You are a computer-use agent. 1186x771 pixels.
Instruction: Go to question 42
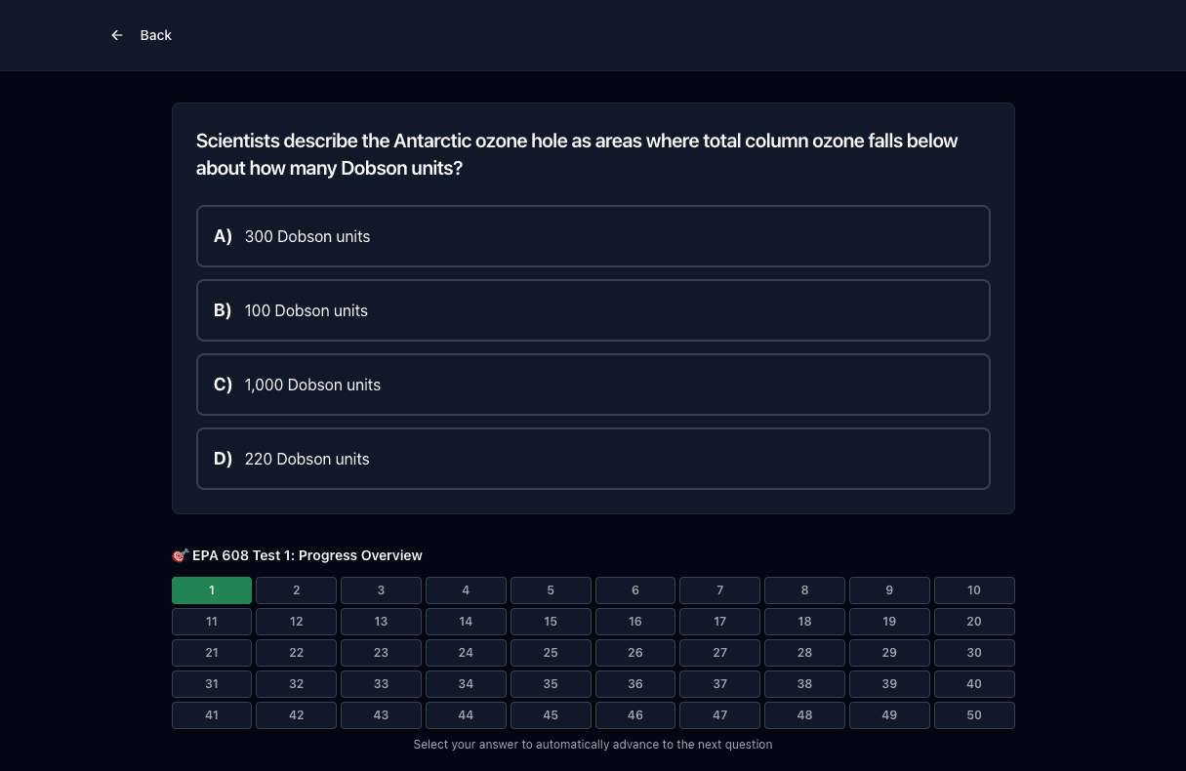pyautogui.click(x=297, y=715)
